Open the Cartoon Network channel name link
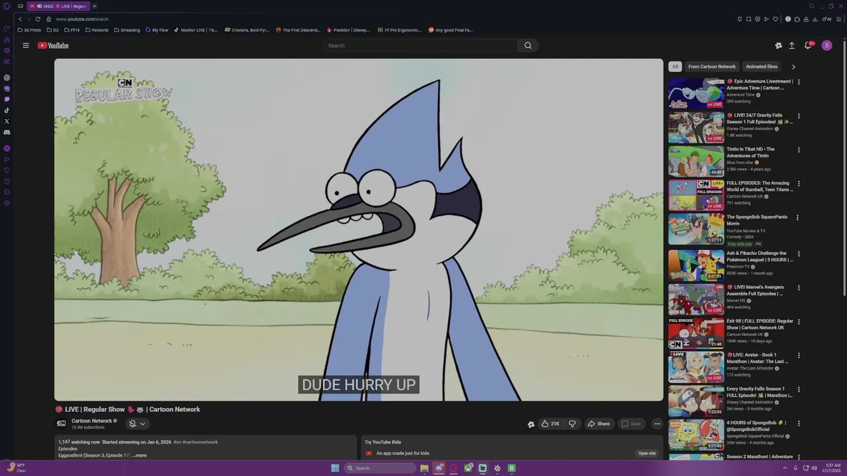Image resolution: width=847 pixels, height=476 pixels. (92, 421)
